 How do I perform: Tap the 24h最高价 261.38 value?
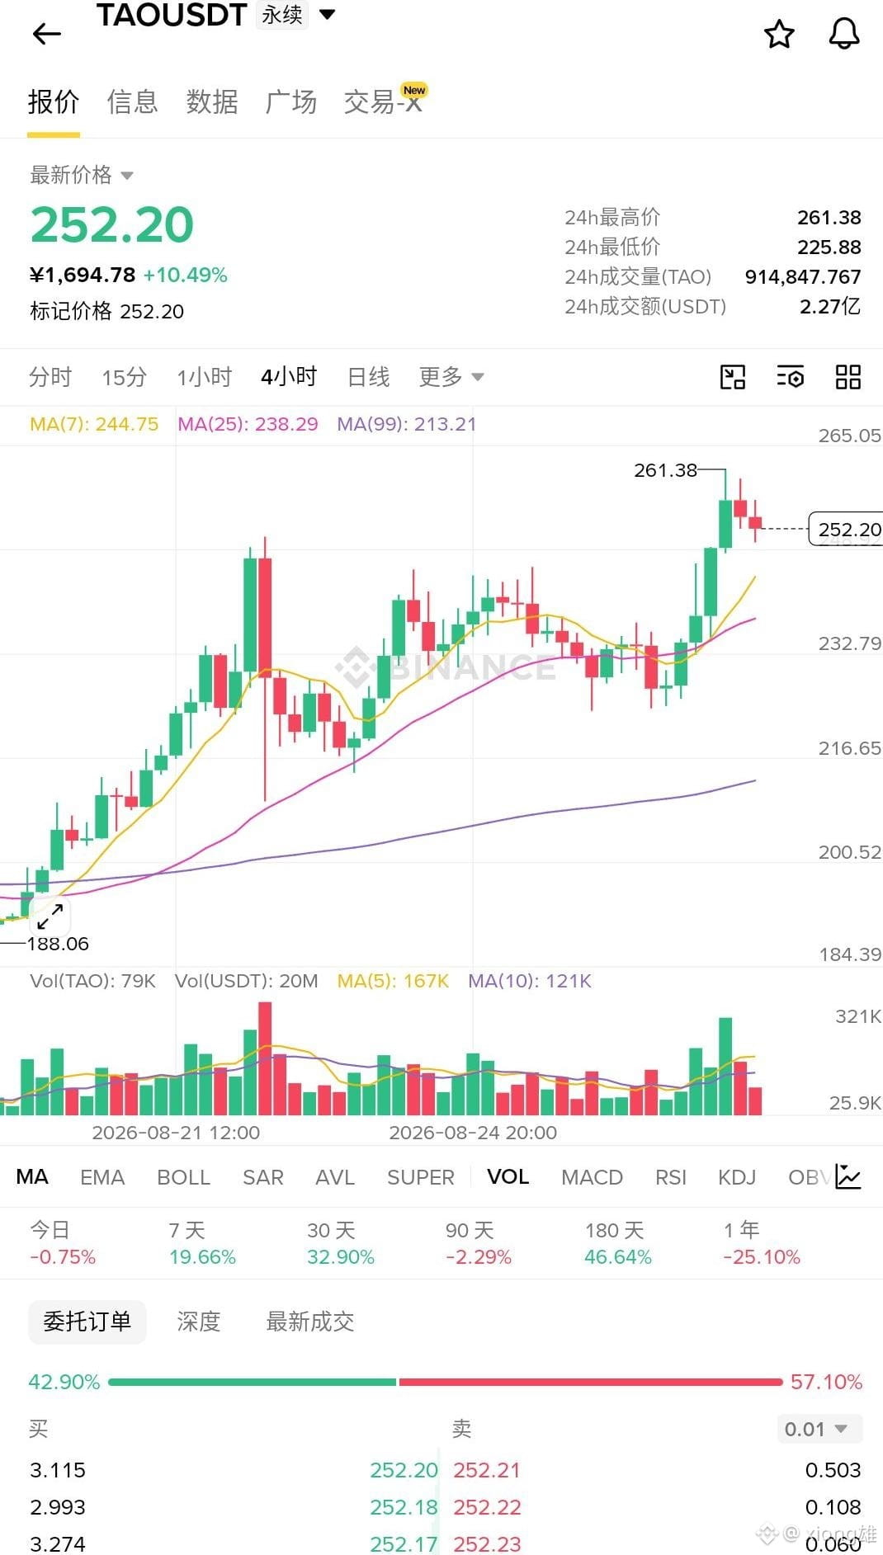point(829,218)
